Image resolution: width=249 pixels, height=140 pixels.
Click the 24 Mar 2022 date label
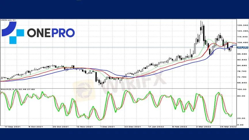(x=228, y=127)
